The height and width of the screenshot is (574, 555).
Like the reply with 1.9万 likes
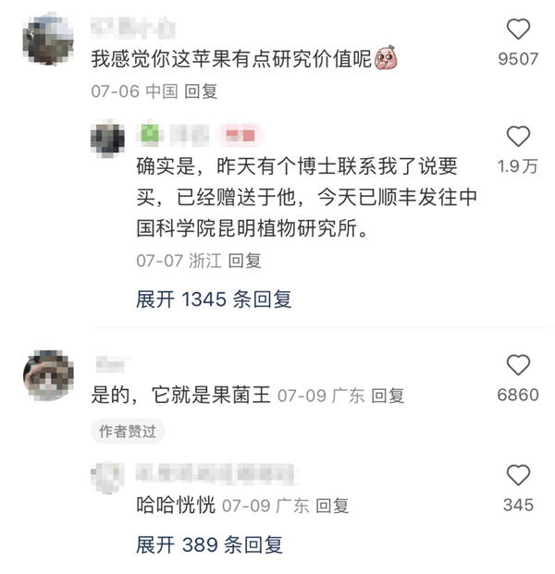click(x=518, y=136)
